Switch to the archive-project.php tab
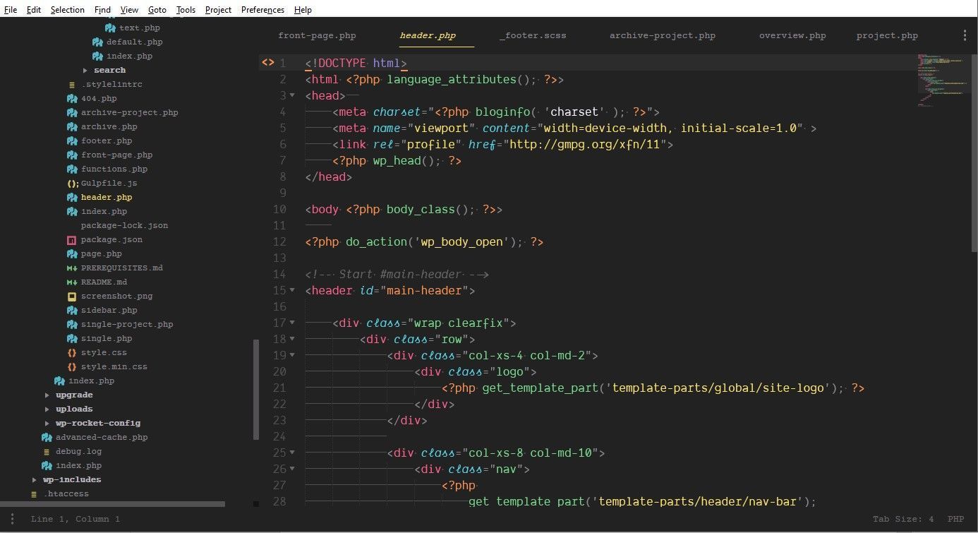 663,35
